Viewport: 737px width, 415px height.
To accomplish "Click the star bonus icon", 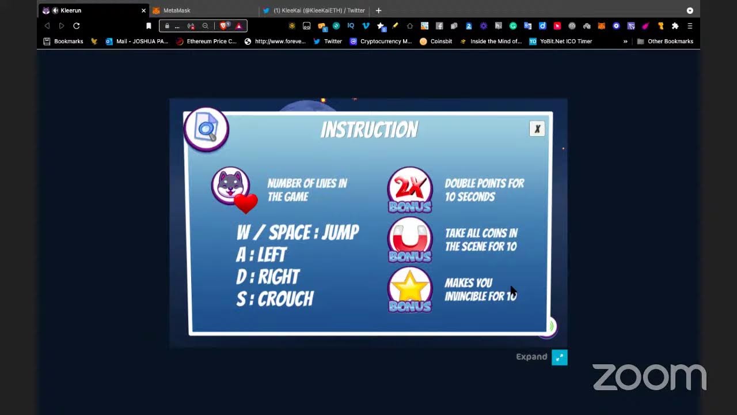I will (410, 290).
